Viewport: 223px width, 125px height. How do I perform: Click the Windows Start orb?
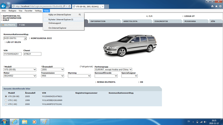(x=4, y=122)
